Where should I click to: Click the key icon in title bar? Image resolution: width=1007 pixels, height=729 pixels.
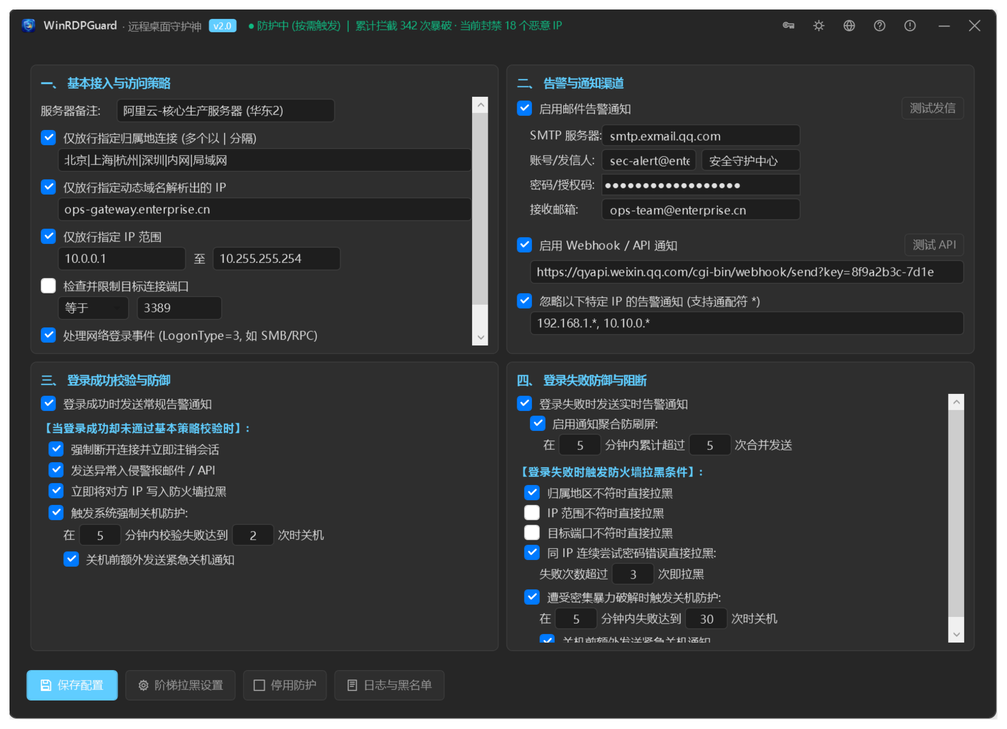point(788,26)
